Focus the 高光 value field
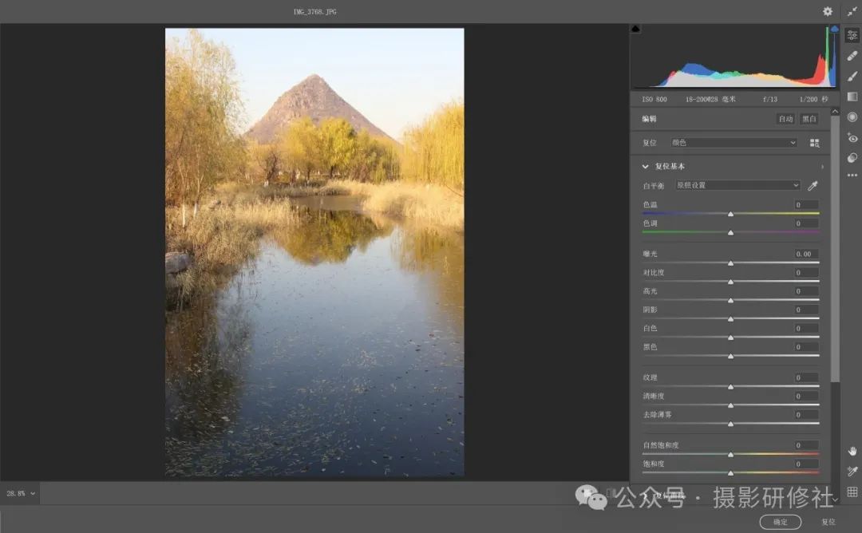This screenshot has height=533, width=862. click(806, 291)
